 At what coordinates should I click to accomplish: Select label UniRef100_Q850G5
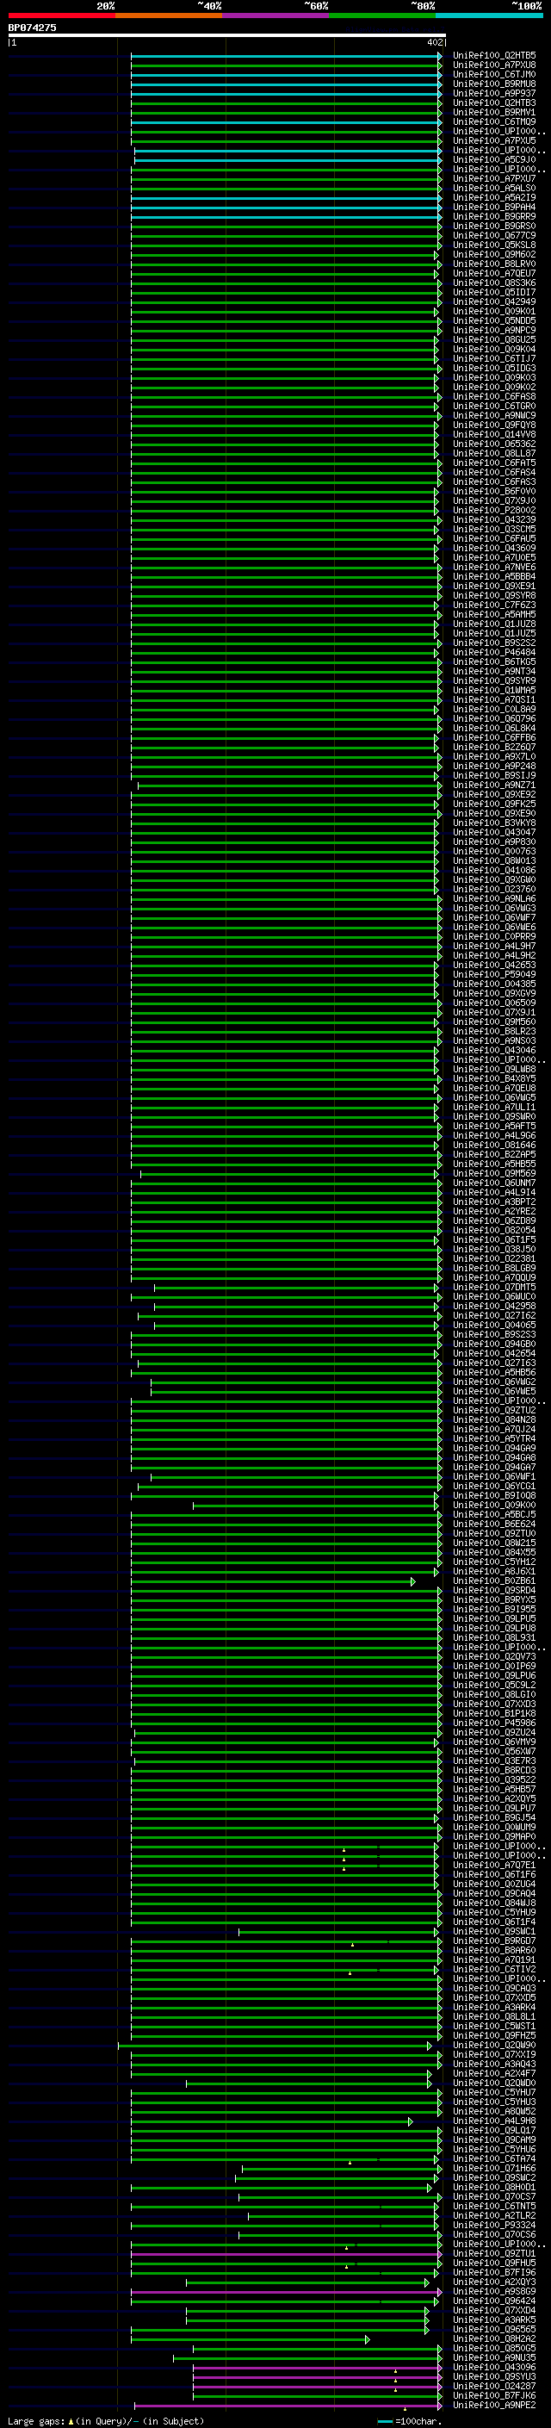pos(494,2348)
